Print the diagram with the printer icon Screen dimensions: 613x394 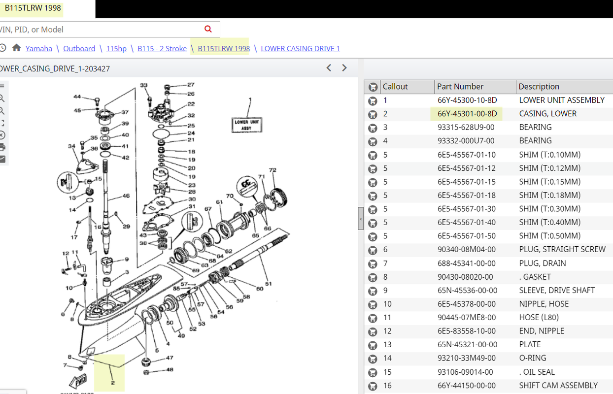point(2,147)
